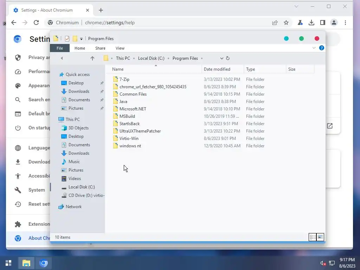Screen dimensions: 360x270
Task: Click the Explorer back arrow
Action: [62, 58]
